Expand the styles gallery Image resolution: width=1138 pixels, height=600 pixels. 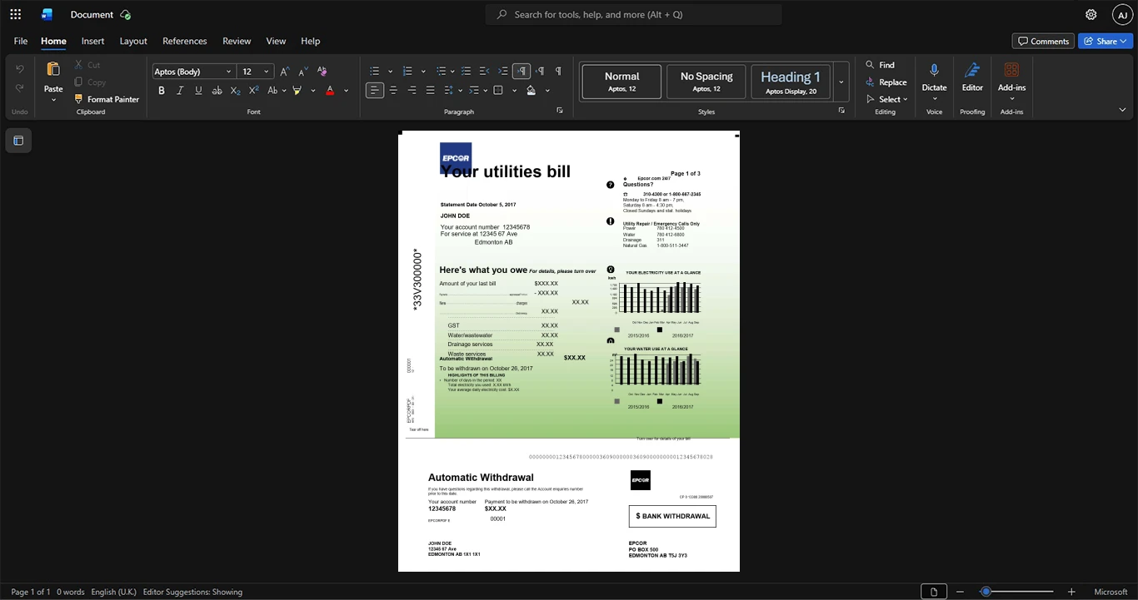coord(841,82)
